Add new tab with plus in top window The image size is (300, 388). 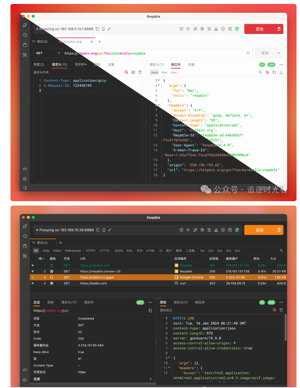point(99,41)
